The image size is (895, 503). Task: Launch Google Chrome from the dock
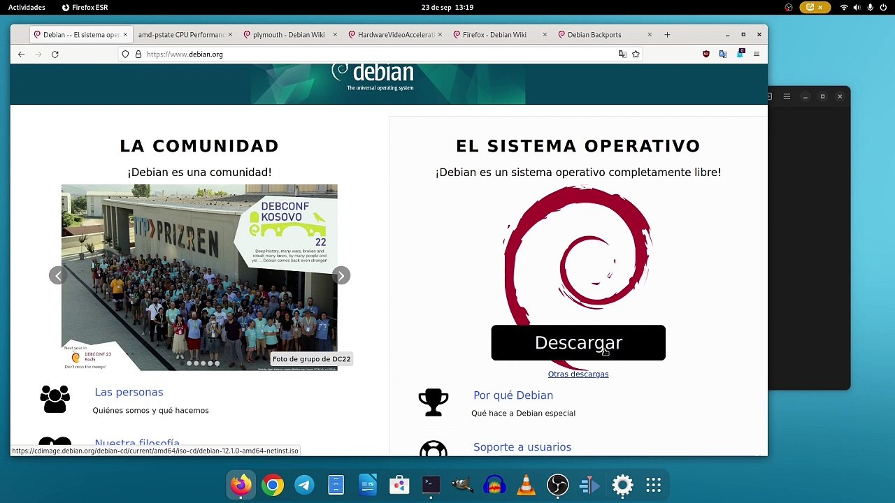273,485
